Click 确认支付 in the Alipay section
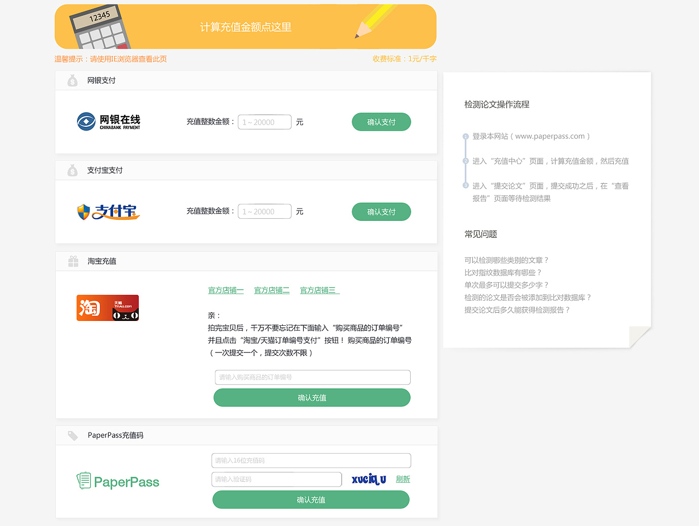Viewport: 699px width, 526px height. [x=381, y=211]
